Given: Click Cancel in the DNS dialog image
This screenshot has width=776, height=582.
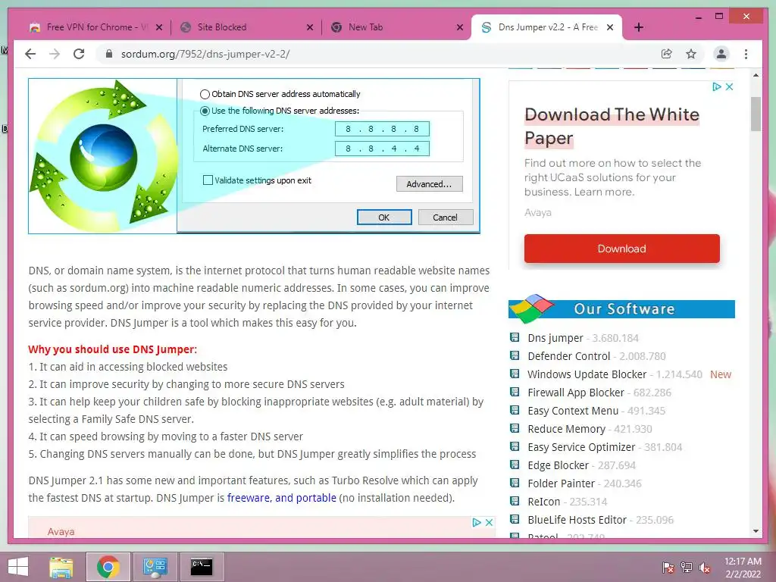Looking at the screenshot, I should click(446, 217).
